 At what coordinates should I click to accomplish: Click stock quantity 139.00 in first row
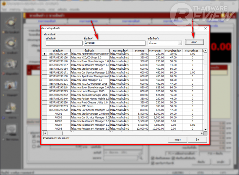coord(173,54)
